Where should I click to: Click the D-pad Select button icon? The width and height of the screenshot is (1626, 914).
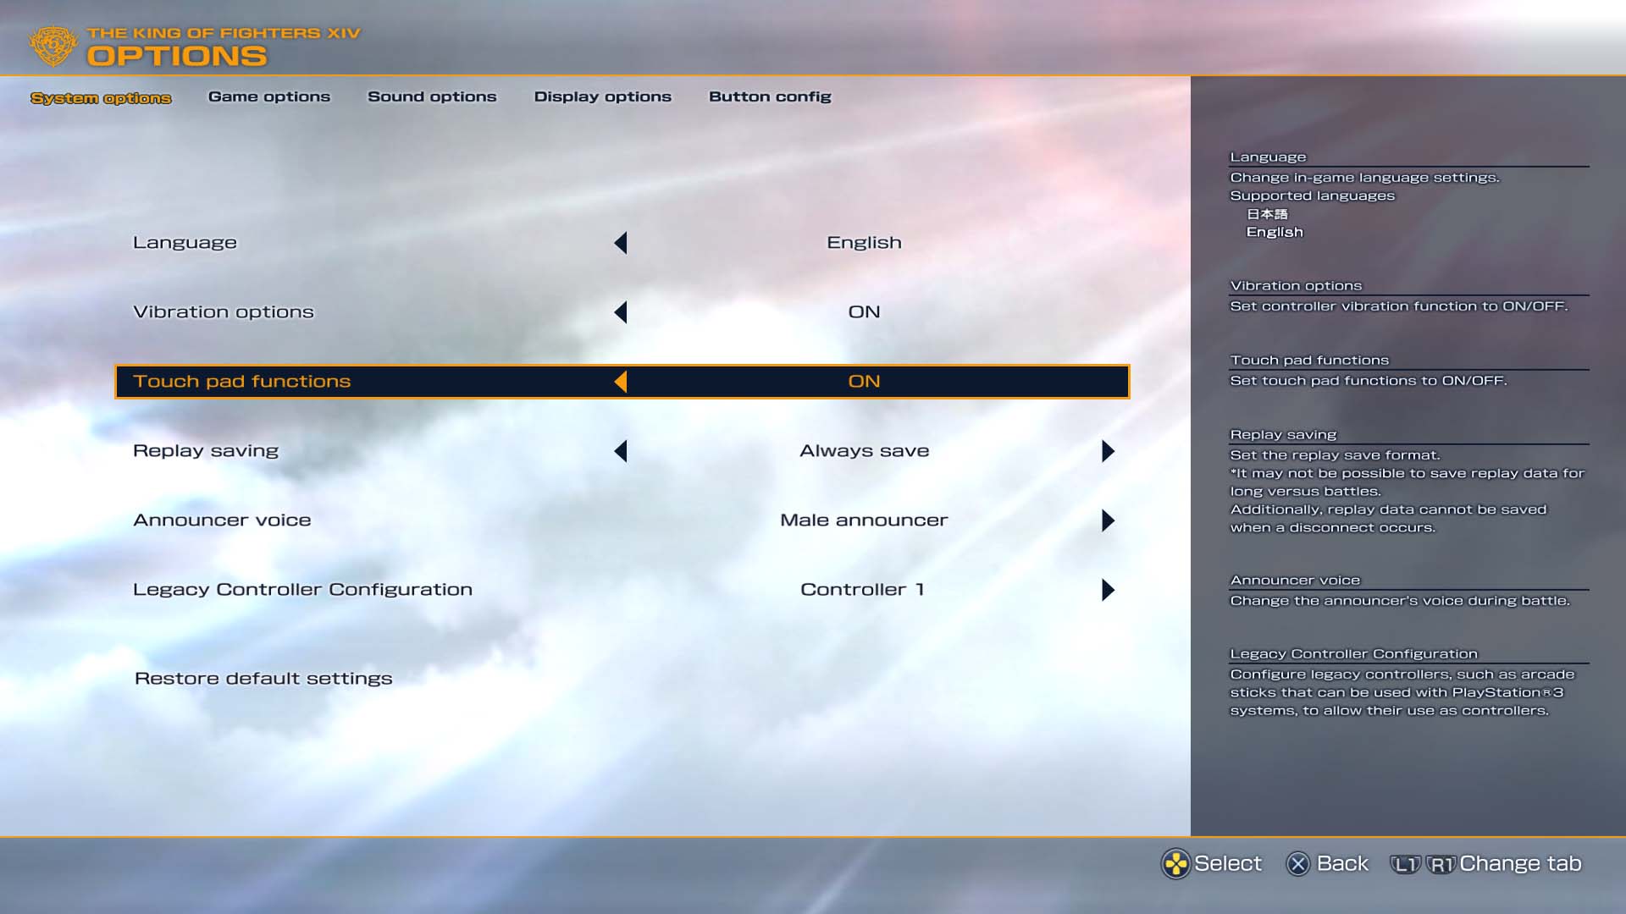1175,864
